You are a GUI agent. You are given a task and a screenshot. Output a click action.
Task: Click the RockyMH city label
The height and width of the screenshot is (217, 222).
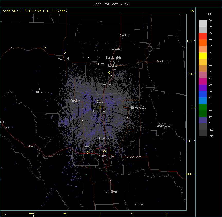click(63, 59)
